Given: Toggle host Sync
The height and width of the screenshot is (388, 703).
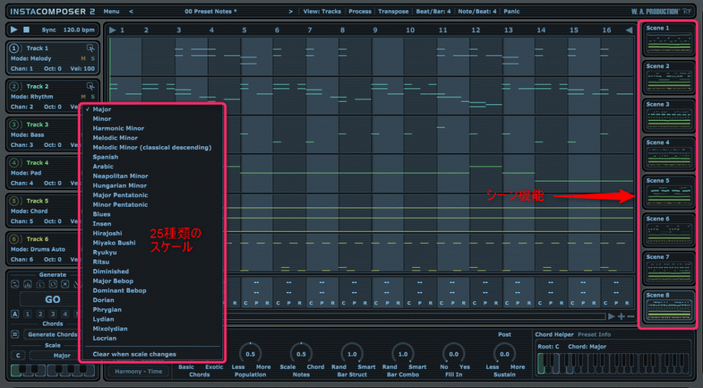Looking at the screenshot, I should (x=49, y=30).
